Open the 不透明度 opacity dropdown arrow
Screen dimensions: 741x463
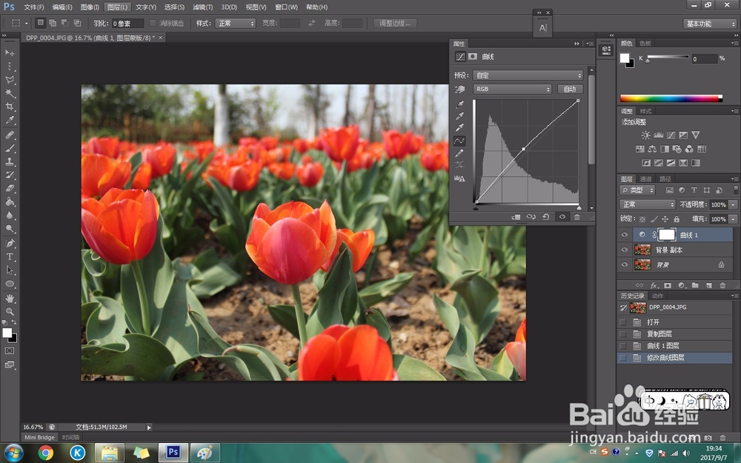coord(733,204)
